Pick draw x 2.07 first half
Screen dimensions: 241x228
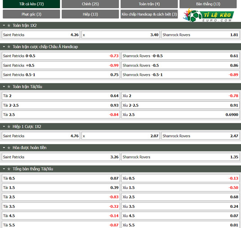[x=120, y=136]
